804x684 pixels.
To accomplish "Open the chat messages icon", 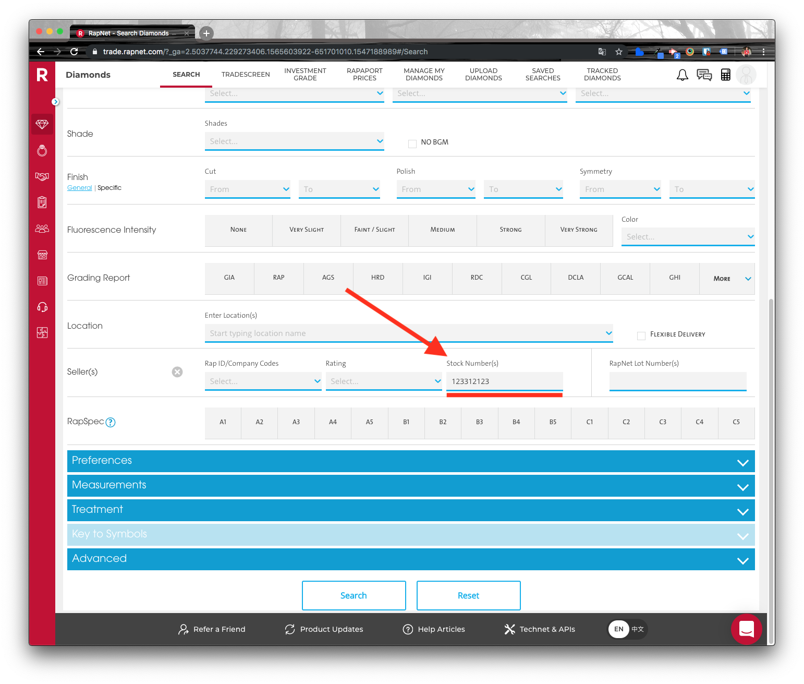I will (704, 75).
